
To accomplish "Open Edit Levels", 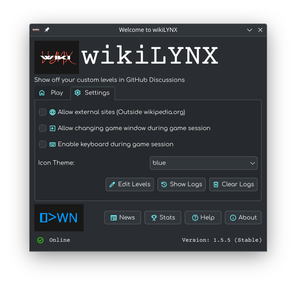I will 130,184.
